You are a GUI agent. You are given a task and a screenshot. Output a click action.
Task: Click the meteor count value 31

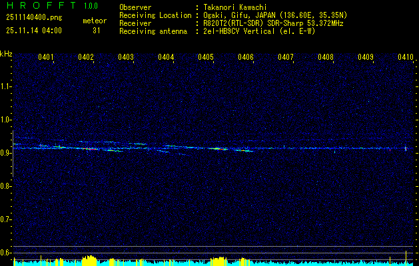pos(97,31)
